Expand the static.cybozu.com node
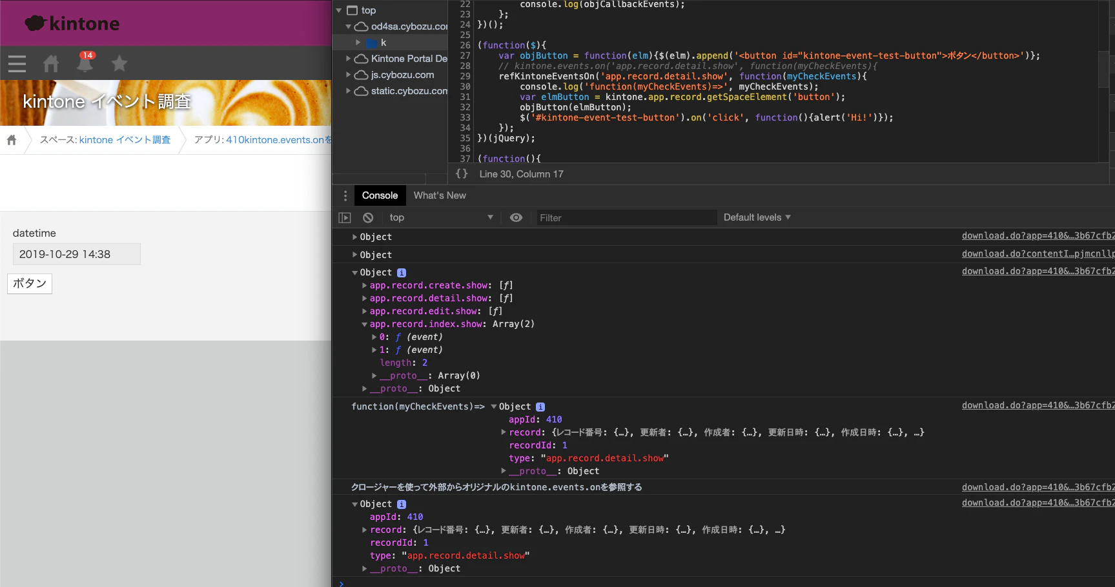This screenshot has width=1115, height=587. click(x=349, y=91)
